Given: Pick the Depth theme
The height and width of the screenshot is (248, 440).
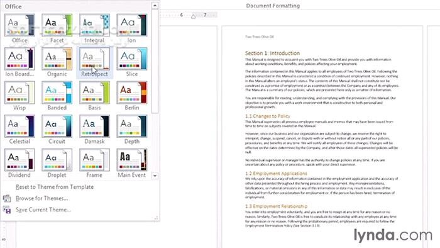Looking at the screenshot, I should click(x=132, y=127).
